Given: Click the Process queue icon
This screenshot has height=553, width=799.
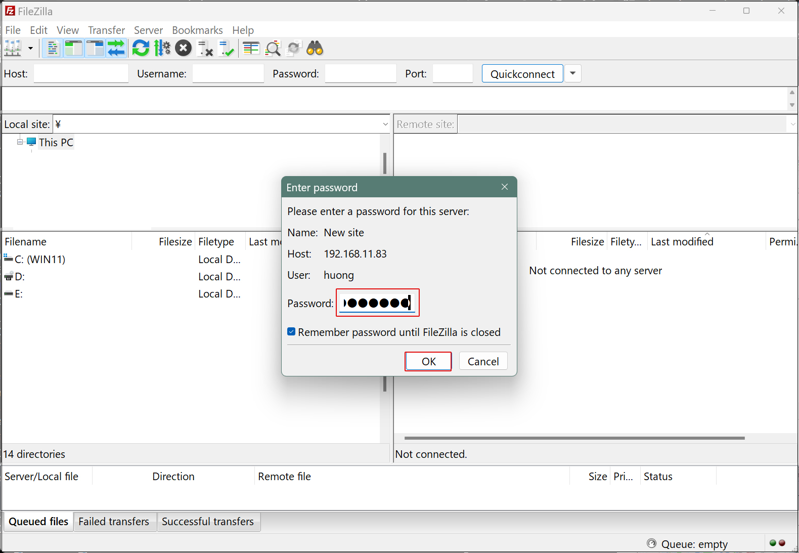Looking at the screenshot, I should tap(162, 49).
